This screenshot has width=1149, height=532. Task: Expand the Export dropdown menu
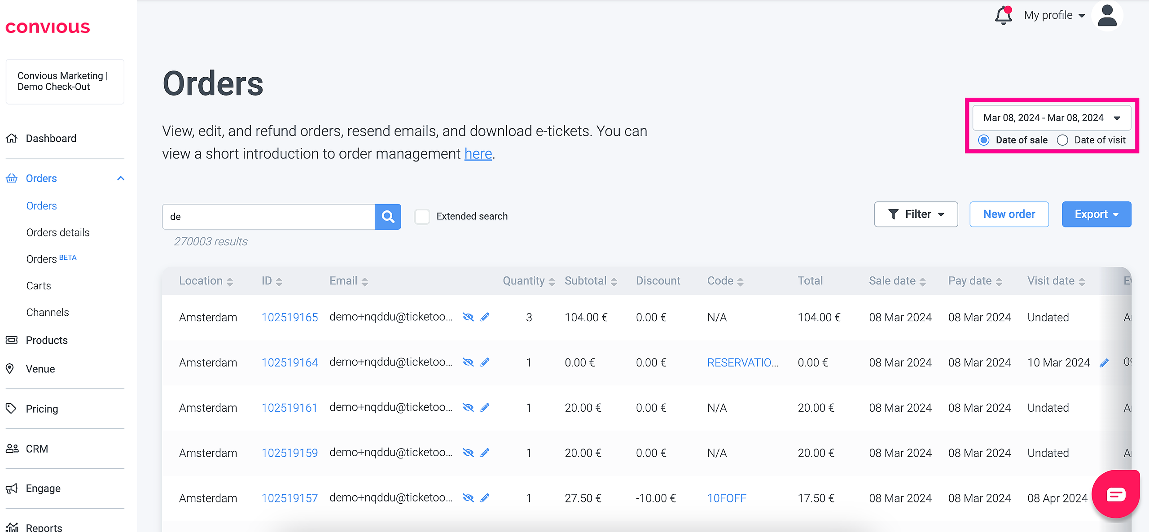(1096, 214)
